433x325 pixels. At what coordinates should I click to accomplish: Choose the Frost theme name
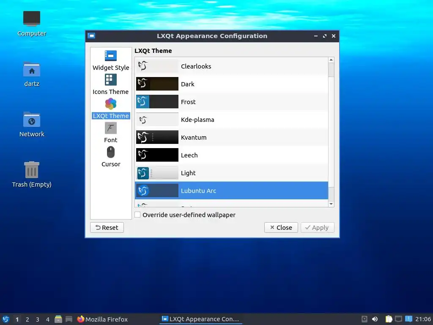click(188, 102)
